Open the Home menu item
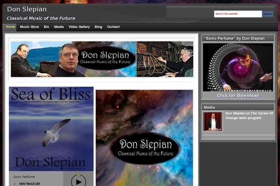This screenshot has height=186, width=280. [x=10, y=27]
